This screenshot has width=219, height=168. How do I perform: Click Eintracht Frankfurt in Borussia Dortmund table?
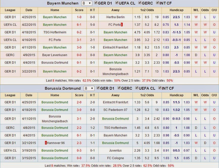click(x=115, y=102)
